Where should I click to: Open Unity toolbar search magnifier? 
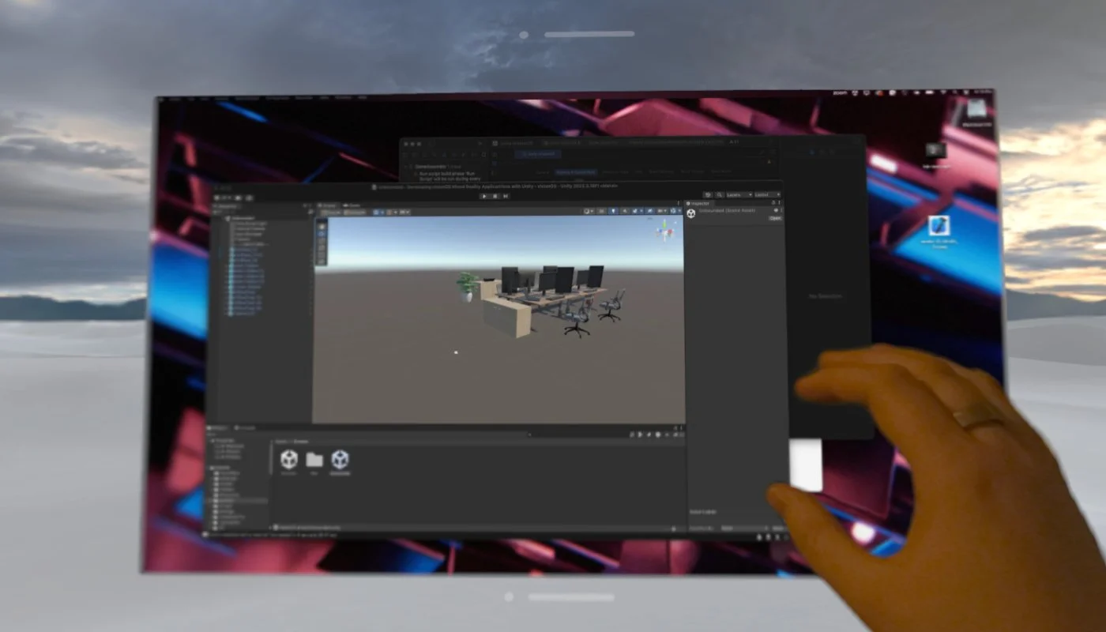tap(720, 195)
